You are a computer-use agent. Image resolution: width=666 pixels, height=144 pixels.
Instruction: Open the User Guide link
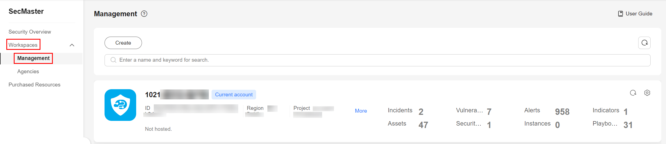click(639, 14)
